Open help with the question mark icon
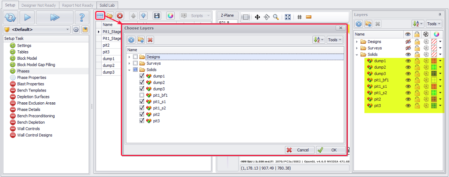 click(82, 17)
